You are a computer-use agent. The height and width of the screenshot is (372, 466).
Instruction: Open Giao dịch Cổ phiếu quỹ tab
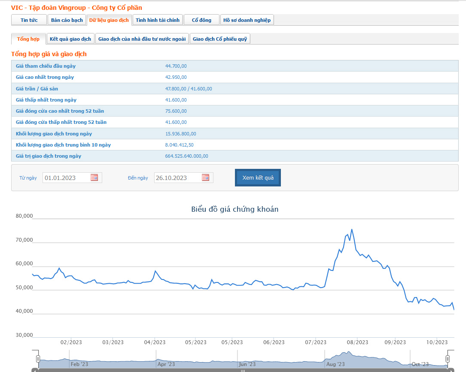[x=219, y=39]
